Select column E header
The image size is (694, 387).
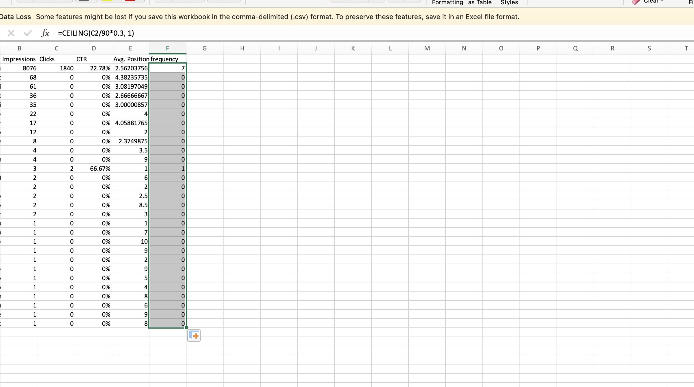click(x=131, y=48)
